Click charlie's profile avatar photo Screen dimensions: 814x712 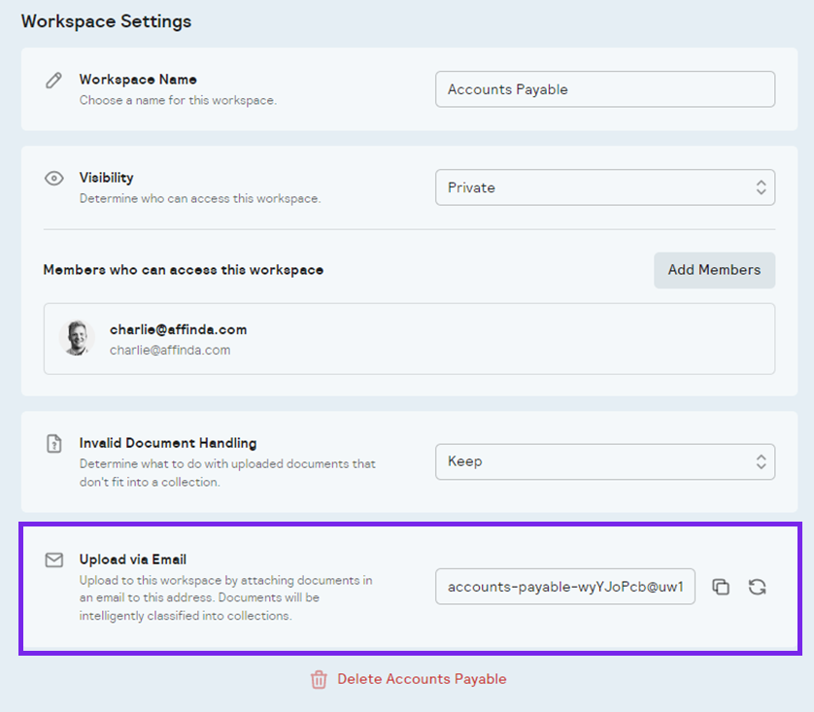click(77, 338)
